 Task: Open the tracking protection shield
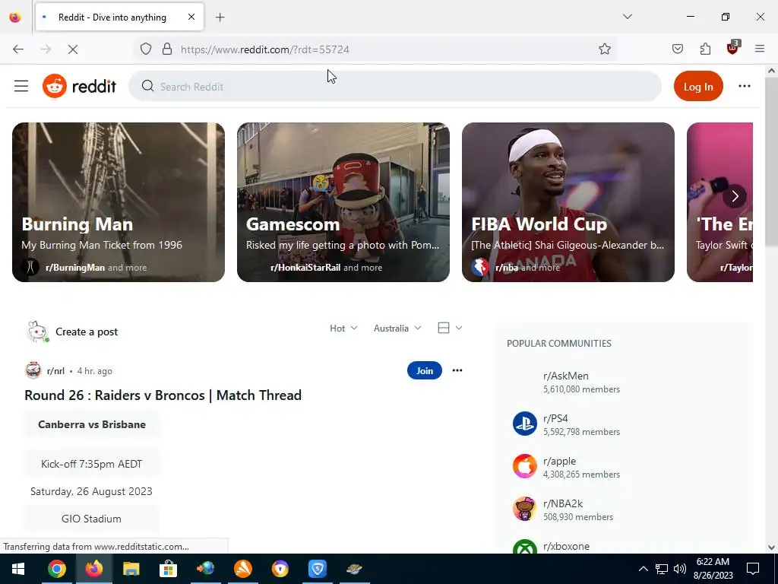(145, 49)
